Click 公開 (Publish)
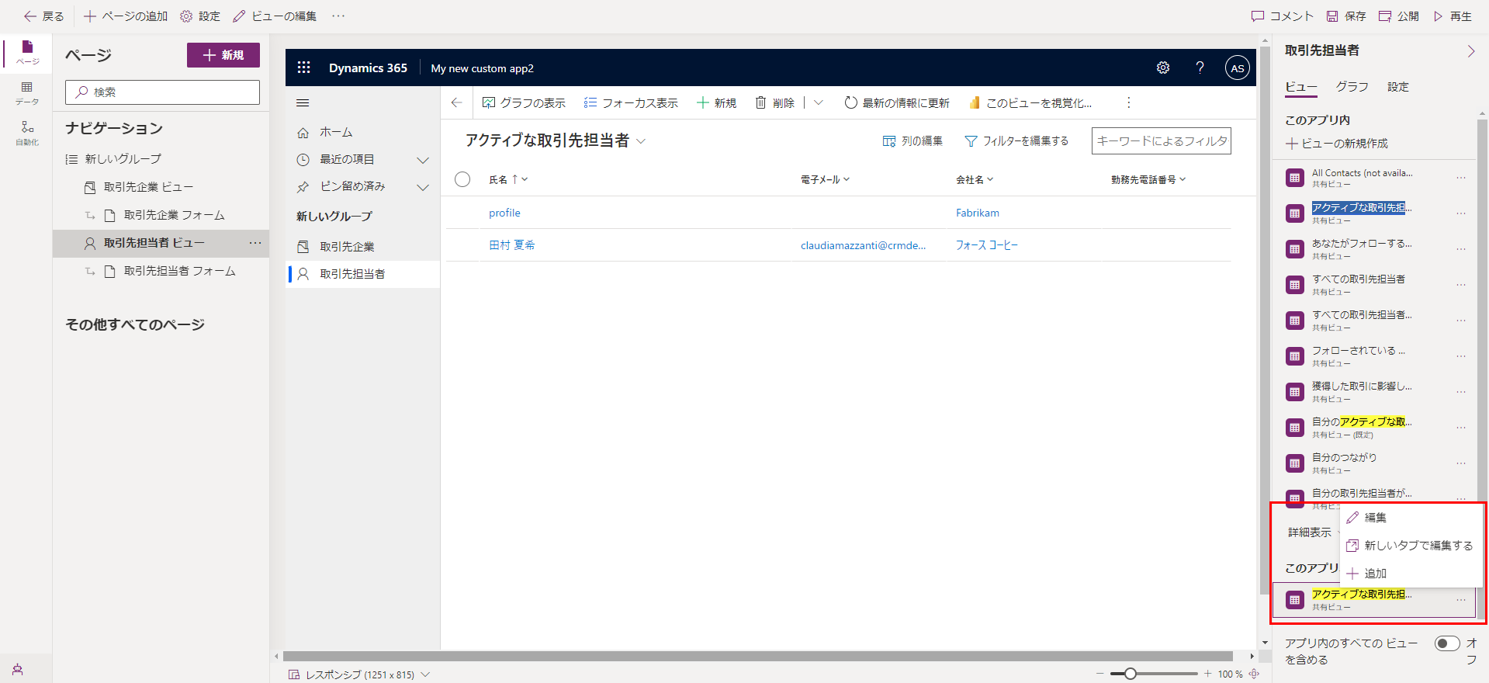Image resolution: width=1489 pixels, height=683 pixels. tap(1399, 16)
